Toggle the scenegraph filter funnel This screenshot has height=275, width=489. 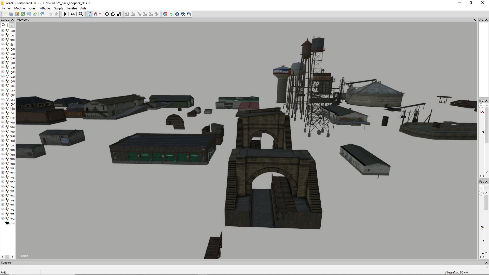(12, 25)
